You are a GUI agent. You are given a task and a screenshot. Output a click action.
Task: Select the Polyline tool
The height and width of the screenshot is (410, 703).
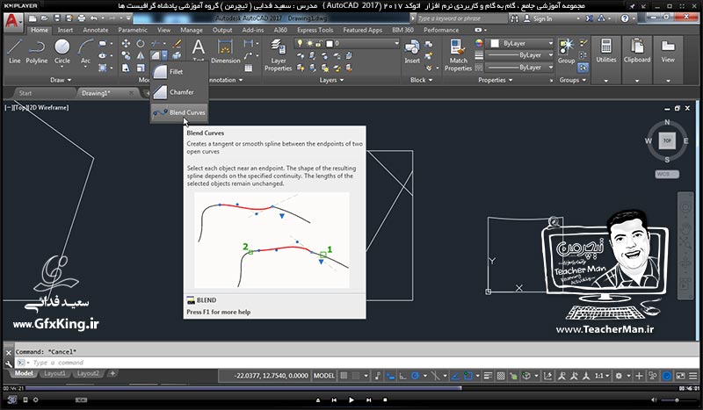point(36,51)
